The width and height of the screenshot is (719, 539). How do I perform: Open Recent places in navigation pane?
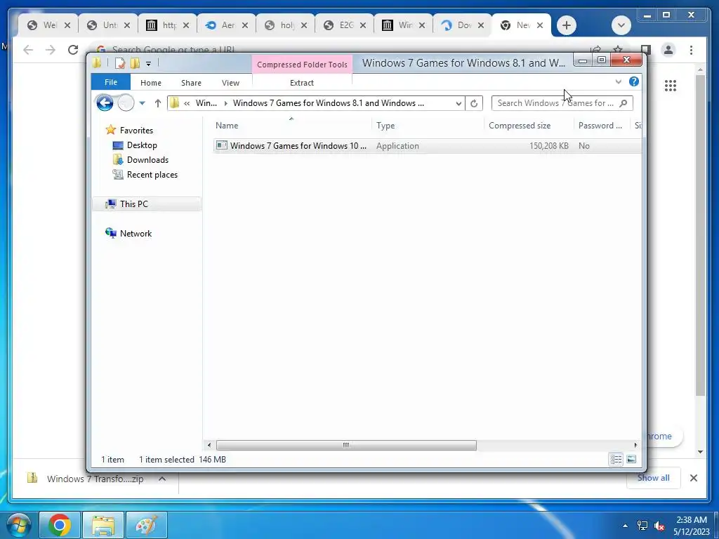[152, 174]
